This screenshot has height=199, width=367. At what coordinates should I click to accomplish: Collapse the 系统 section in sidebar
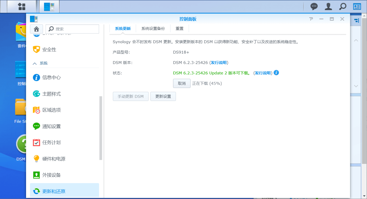42,63
